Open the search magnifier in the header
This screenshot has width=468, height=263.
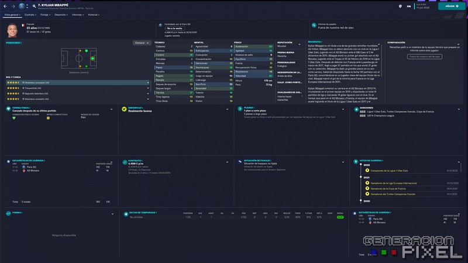[35, 6]
